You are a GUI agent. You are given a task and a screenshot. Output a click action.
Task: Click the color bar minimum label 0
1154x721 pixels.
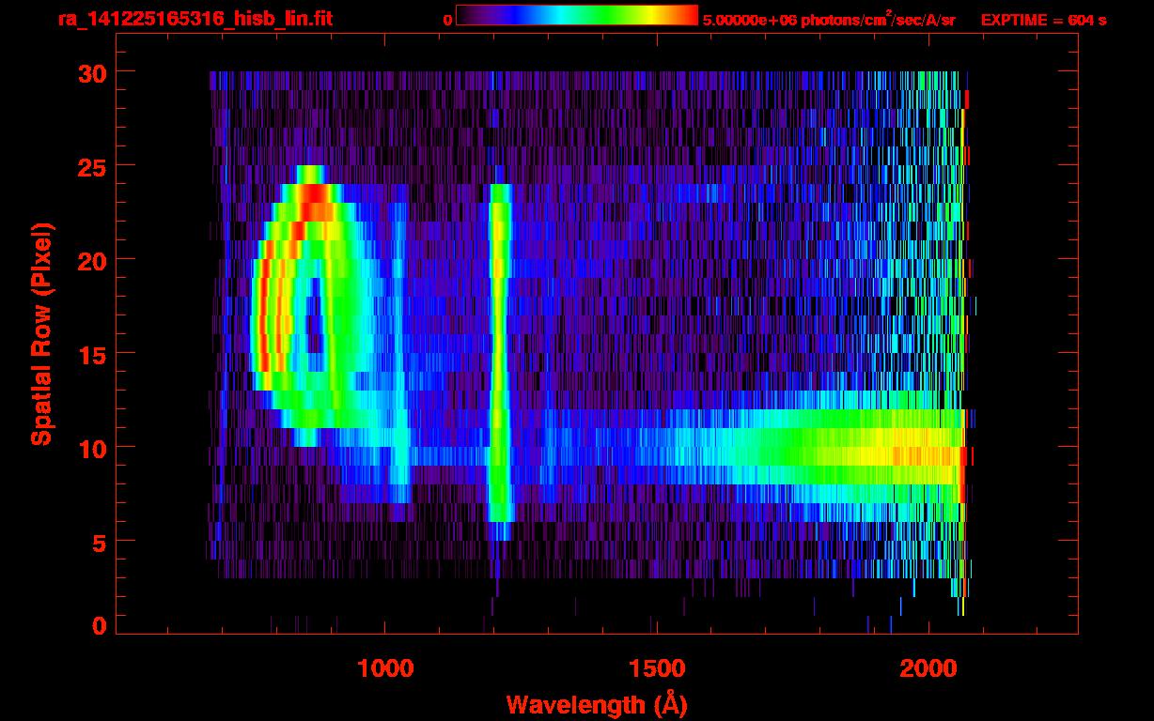pyautogui.click(x=448, y=20)
